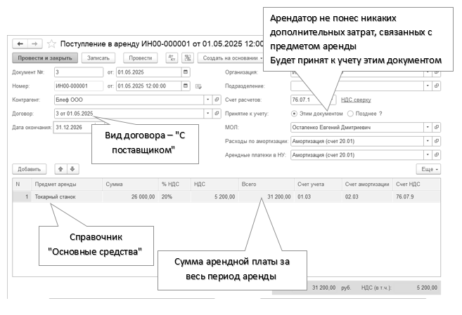
Task: Expand the Расходы по амортизации dropdown
Action: [x=428, y=141]
